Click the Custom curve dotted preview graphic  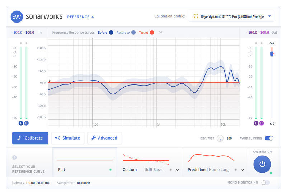146,160
